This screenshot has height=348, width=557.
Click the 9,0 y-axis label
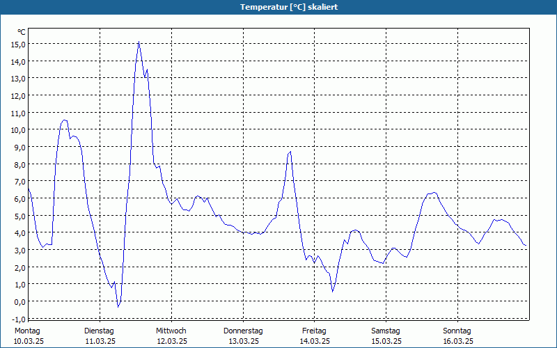pyautogui.click(x=19, y=148)
